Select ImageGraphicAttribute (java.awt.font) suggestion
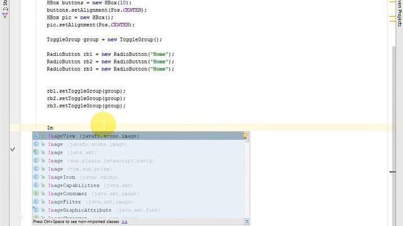The image size is (403, 226). [x=139, y=210]
